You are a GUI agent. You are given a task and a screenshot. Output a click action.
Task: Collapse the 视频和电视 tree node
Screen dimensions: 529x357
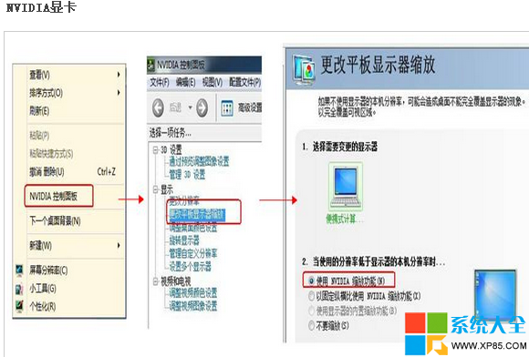[156, 281]
